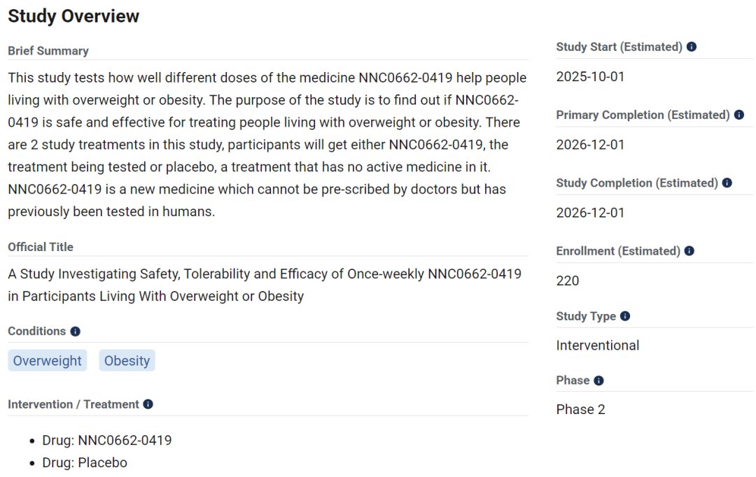Image resolution: width=756 pixels, height=477 pixels.
Task: Click the Study Type info icon
Action: coord(625,316)
